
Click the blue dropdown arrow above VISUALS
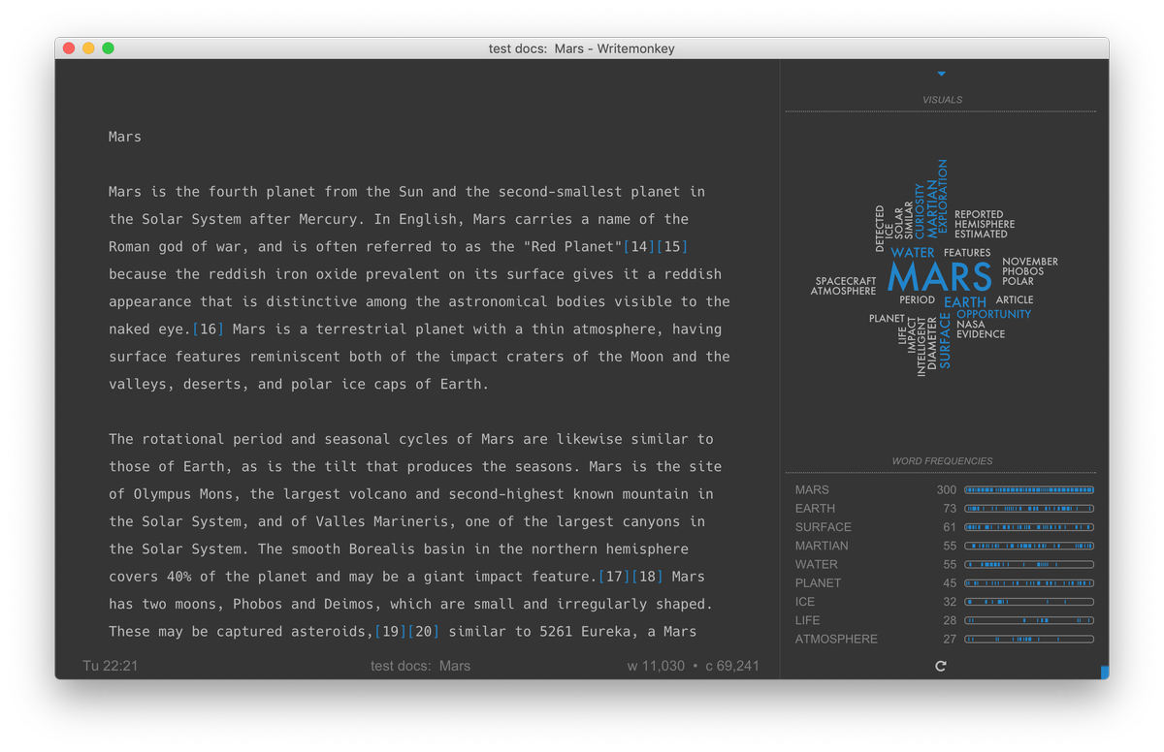tap(941, 74)
